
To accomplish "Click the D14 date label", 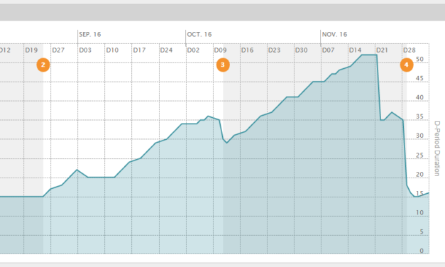I will pyautogui.click(x=355, y=50).
